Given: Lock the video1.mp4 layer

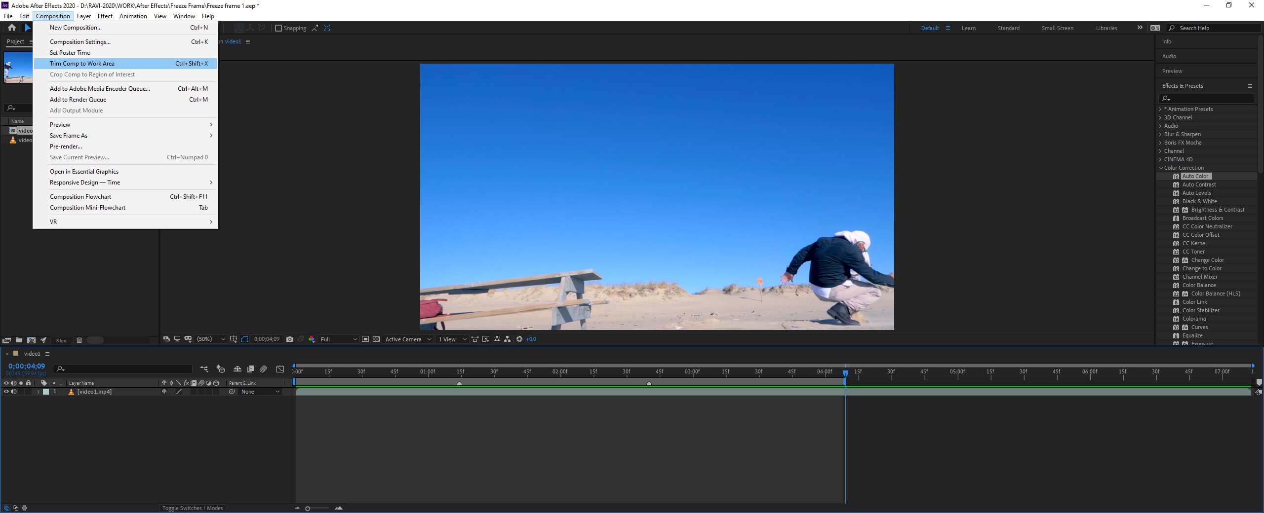Looking at the screenshot, I should (28, 392).
